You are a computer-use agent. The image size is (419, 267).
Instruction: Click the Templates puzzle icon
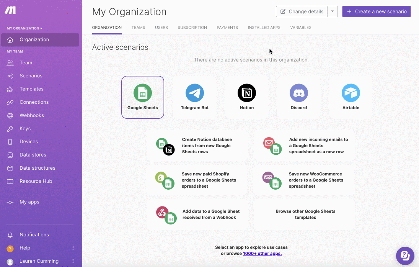10,89
